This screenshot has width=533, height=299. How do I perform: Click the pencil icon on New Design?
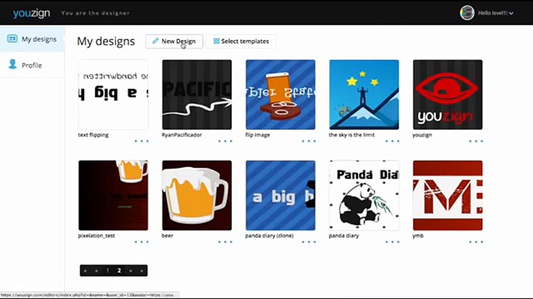pyautogui.click(x=155, y=41)
